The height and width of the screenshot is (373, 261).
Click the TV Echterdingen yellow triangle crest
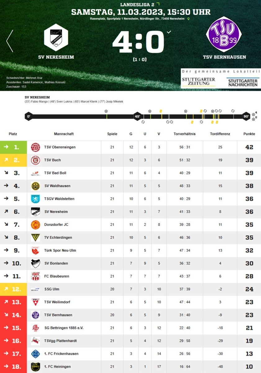35,237
